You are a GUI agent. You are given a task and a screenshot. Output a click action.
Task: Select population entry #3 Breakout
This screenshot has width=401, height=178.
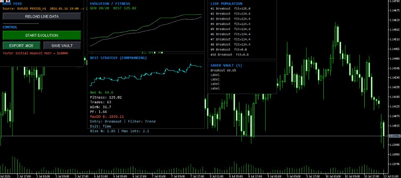pyautogui.click(x=231, y=19)
